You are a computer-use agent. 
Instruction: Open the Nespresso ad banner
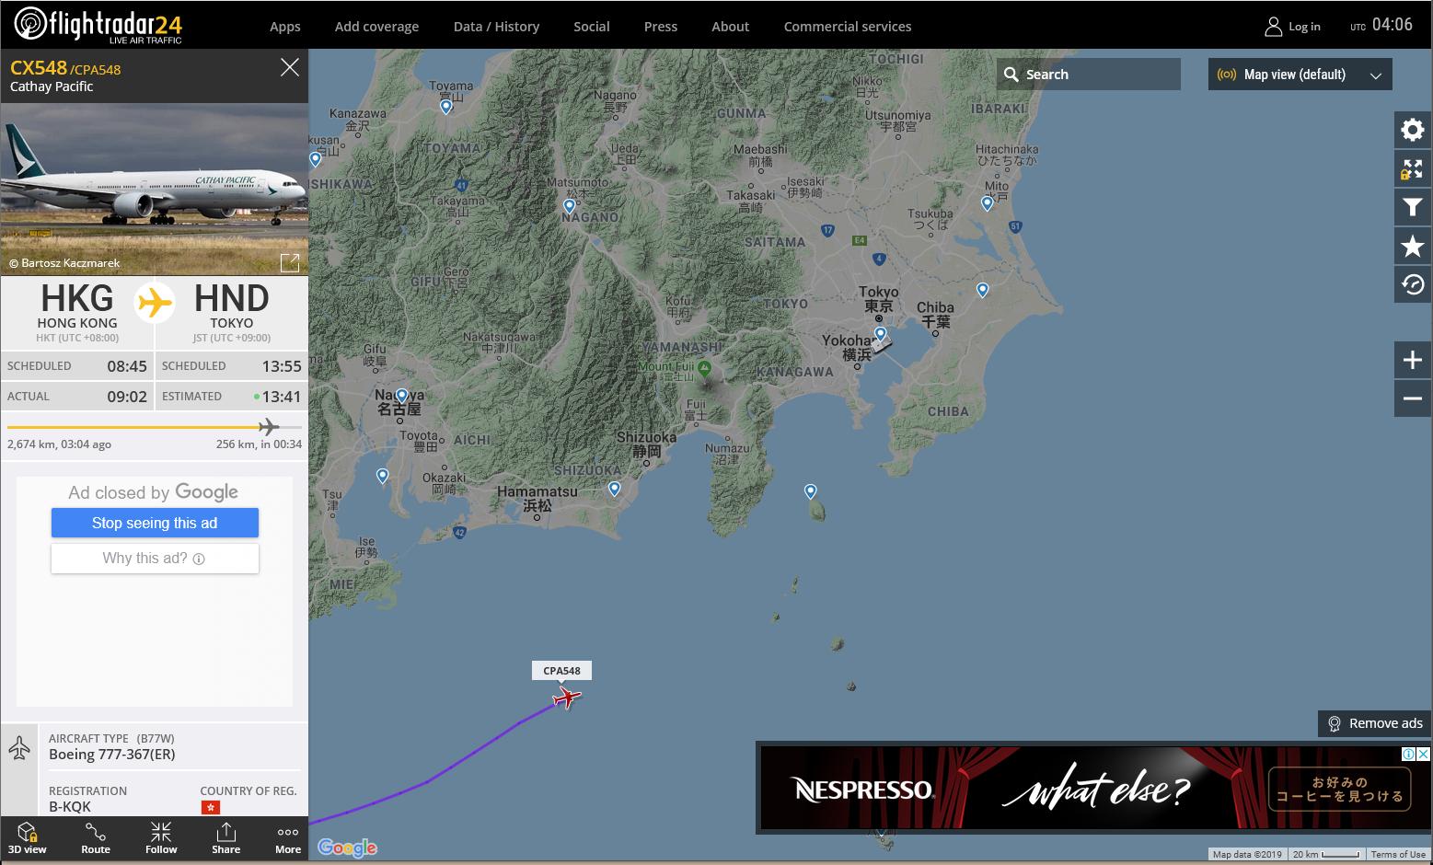[x=1094, y=789]
